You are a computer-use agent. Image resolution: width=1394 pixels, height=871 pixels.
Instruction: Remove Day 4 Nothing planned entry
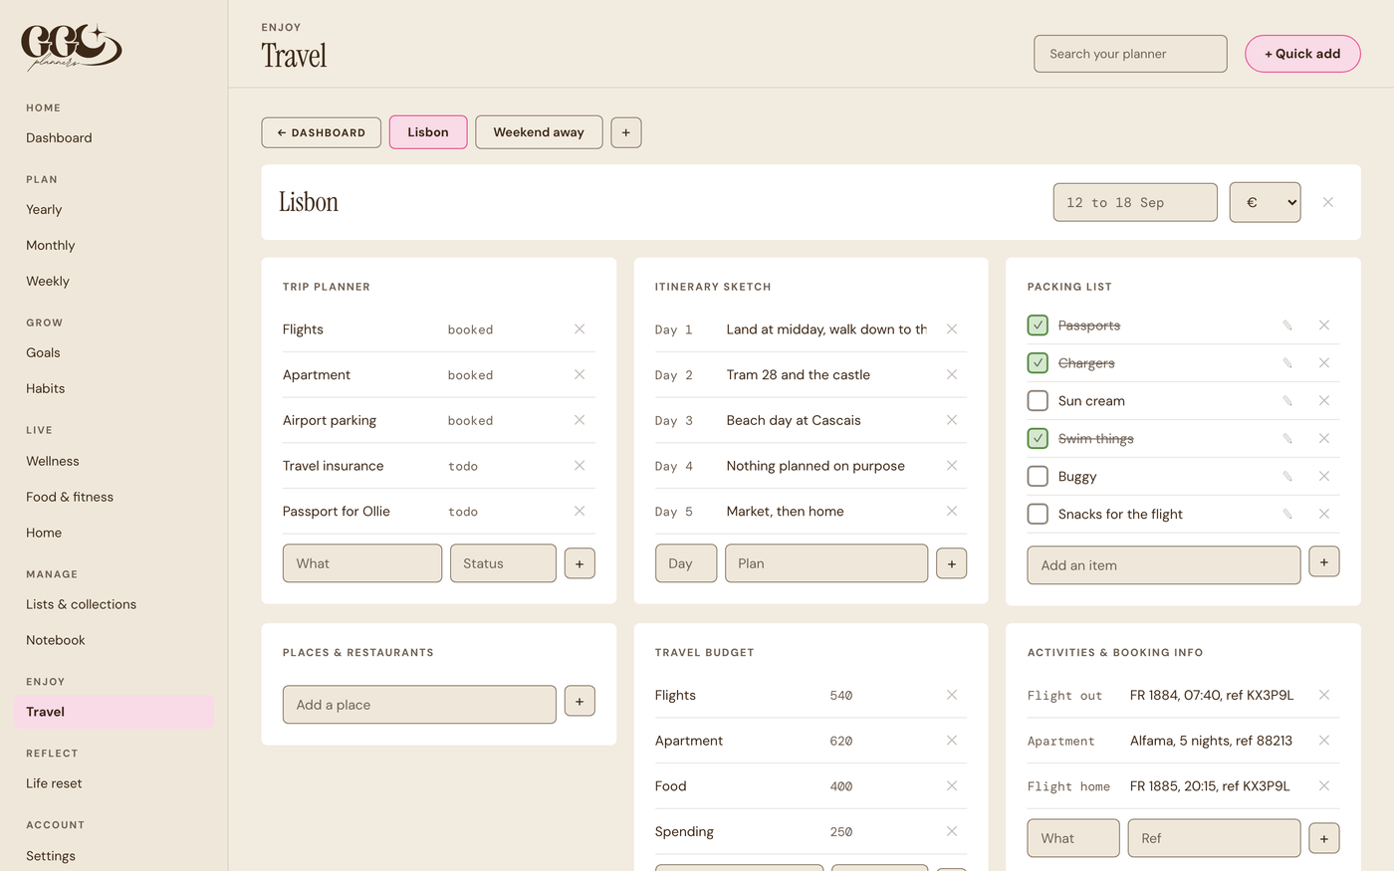click(x=952, y=466)
